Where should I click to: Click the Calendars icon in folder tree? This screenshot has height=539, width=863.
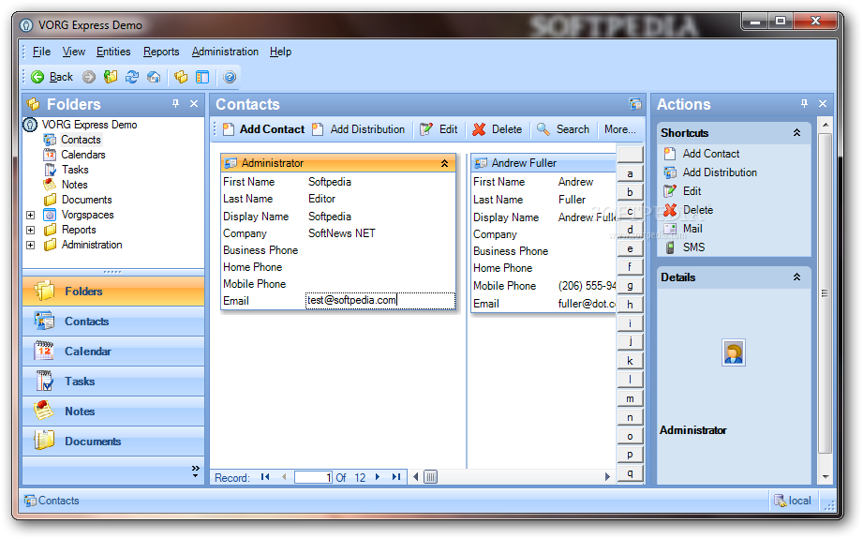50,155
